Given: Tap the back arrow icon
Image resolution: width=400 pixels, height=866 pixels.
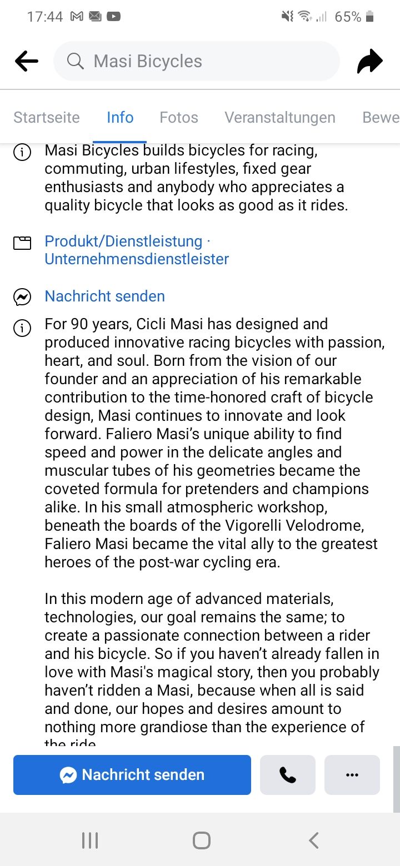Looking at the screenshot, I should tap(27, 61).
